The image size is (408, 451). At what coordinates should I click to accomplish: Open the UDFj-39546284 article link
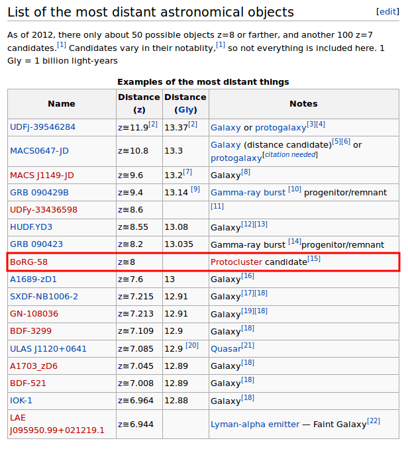[x=42, y=127]
